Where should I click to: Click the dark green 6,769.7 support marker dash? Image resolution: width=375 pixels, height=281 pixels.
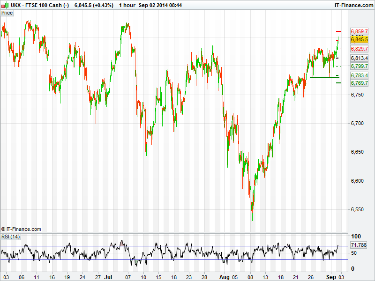(x=338, y=83)
